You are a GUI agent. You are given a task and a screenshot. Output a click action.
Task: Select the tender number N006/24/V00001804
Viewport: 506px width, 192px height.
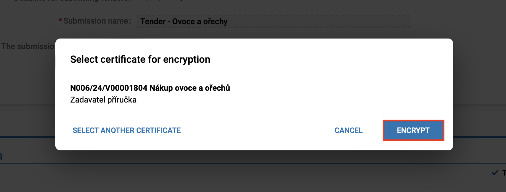pos(108,88)
